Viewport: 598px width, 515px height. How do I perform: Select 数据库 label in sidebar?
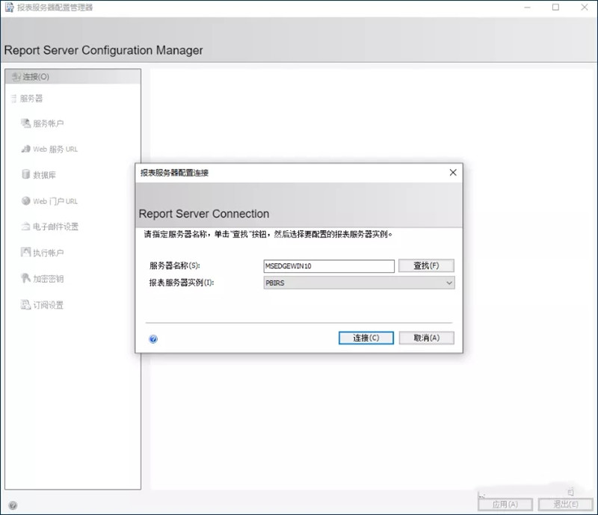click(45, 175)
